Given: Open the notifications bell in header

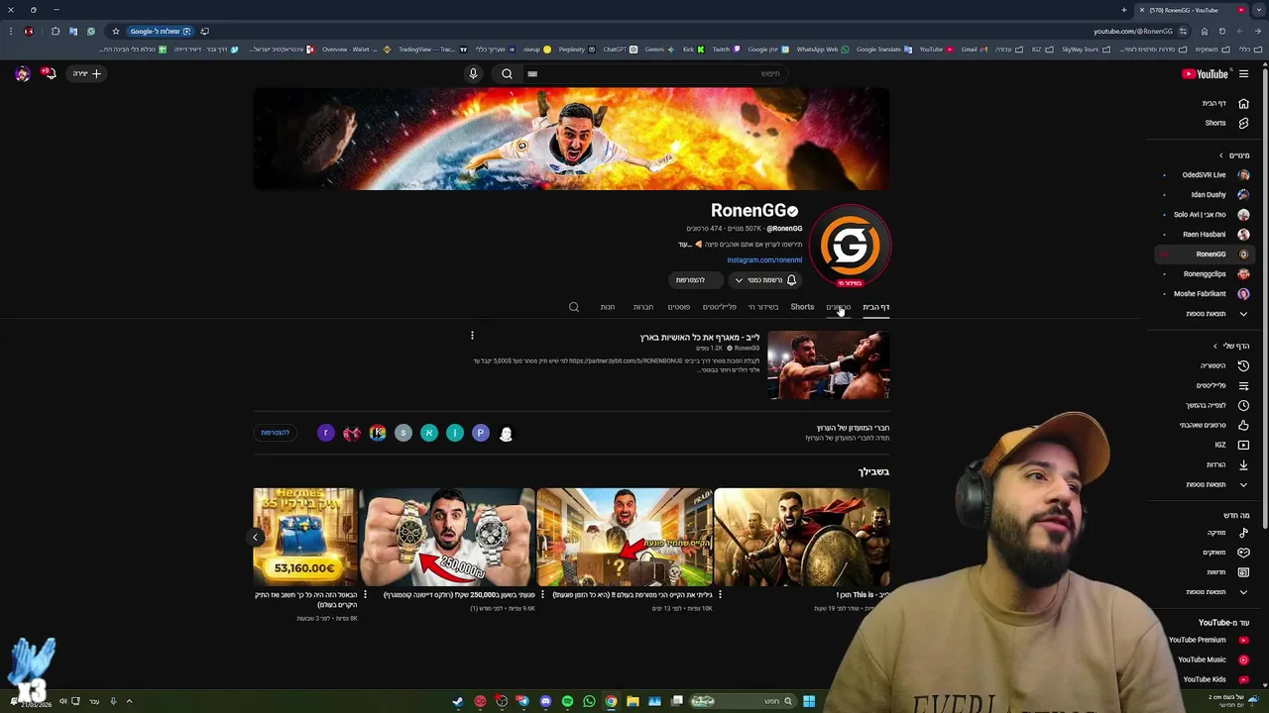Looking at the screenshot, I should coord(48,73).
